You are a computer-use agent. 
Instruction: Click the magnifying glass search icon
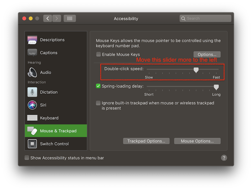point(183,18)
